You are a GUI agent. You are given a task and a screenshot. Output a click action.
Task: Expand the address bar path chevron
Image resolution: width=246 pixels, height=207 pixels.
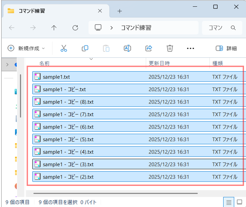[112, 28]
